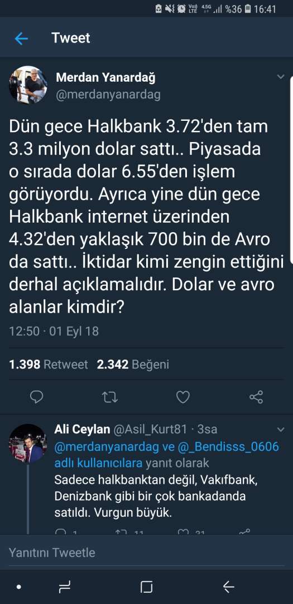
Task: Share the main tweet
Action: [256, 397]
